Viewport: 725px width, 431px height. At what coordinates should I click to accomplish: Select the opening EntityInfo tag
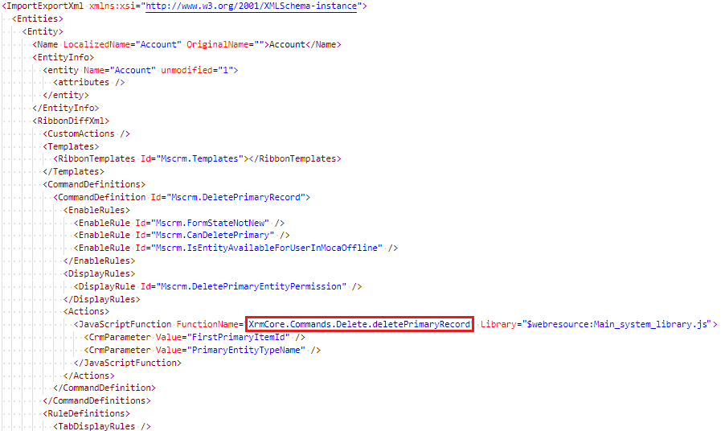pyautogui.click(x=63, y=57)
